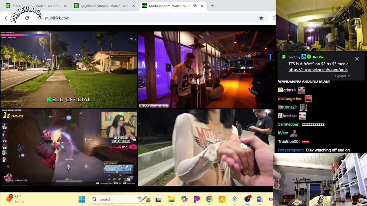
Task: Go back to the previous page
Action: [x=6, y=18]
